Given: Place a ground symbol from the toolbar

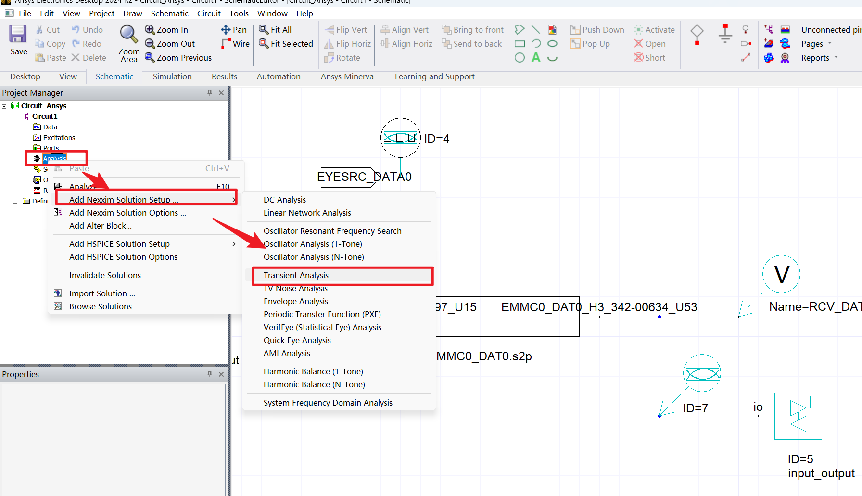Looking at the screenshot, I should (x=725, y=35).
